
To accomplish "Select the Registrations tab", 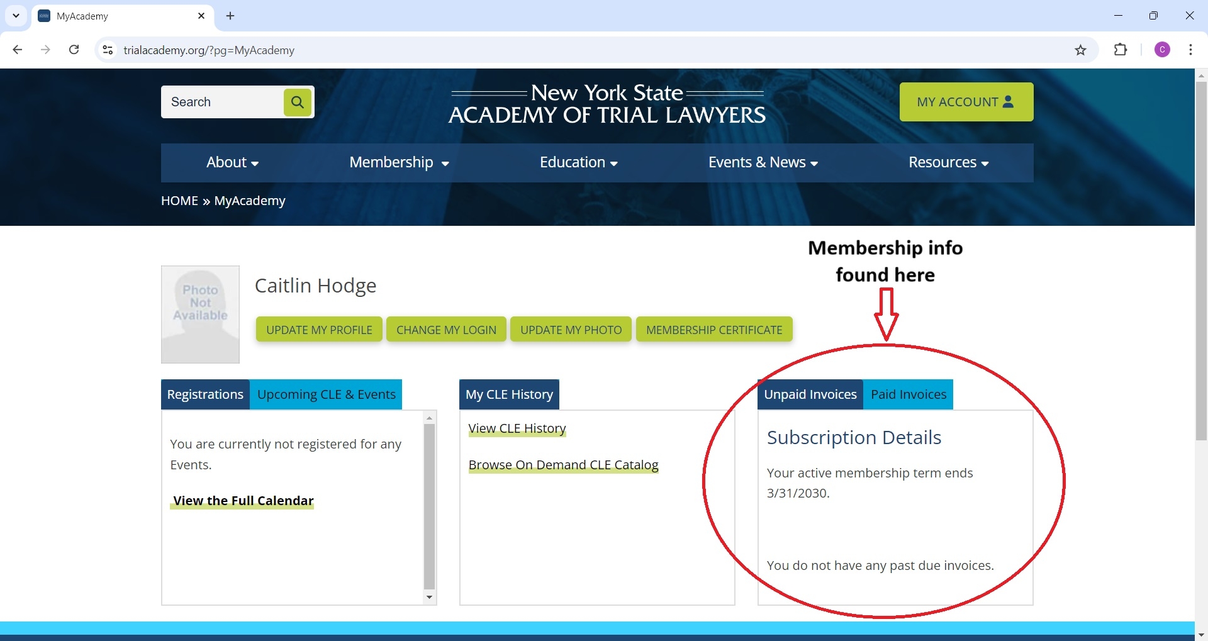I will [x=205, y=394].
